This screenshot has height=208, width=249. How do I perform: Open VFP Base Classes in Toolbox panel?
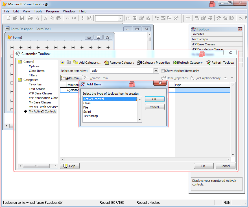pyautogui.click(x=217, y=45)
